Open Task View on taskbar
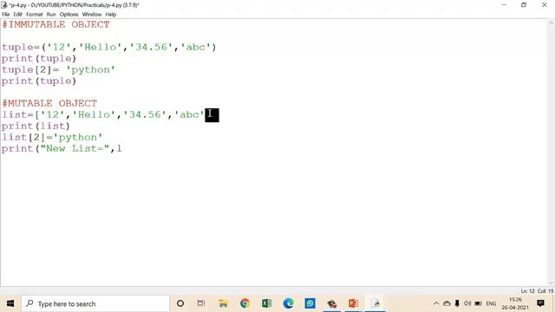The image size is (555, 312). (x=201, y=303)
